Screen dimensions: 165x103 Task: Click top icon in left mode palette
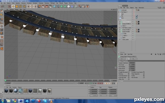2,11
